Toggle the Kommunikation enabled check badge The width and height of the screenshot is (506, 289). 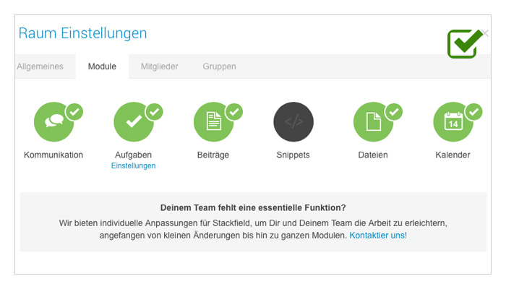(74, 112)
